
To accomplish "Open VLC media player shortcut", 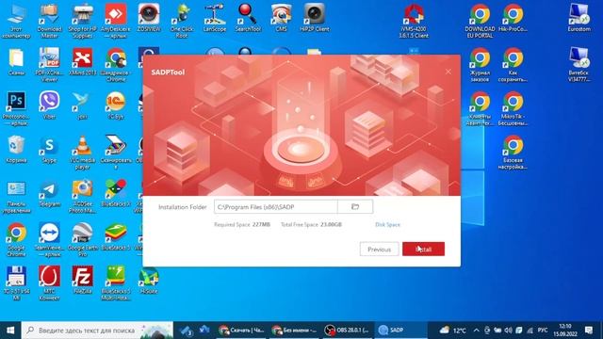I will click(x=82, y=153).
